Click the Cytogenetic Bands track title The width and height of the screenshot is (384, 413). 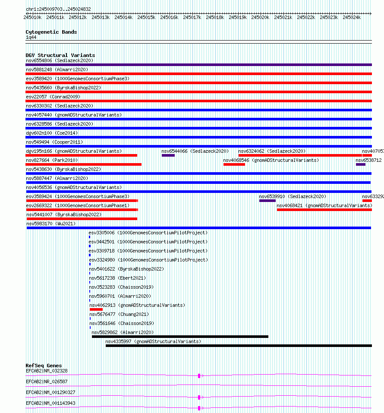(51, 32)
